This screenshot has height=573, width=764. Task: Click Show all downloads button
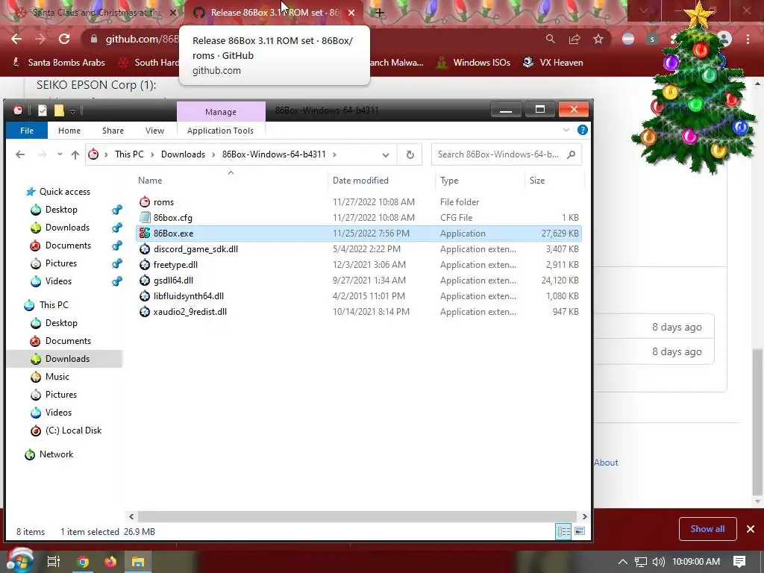click(707, 529)
